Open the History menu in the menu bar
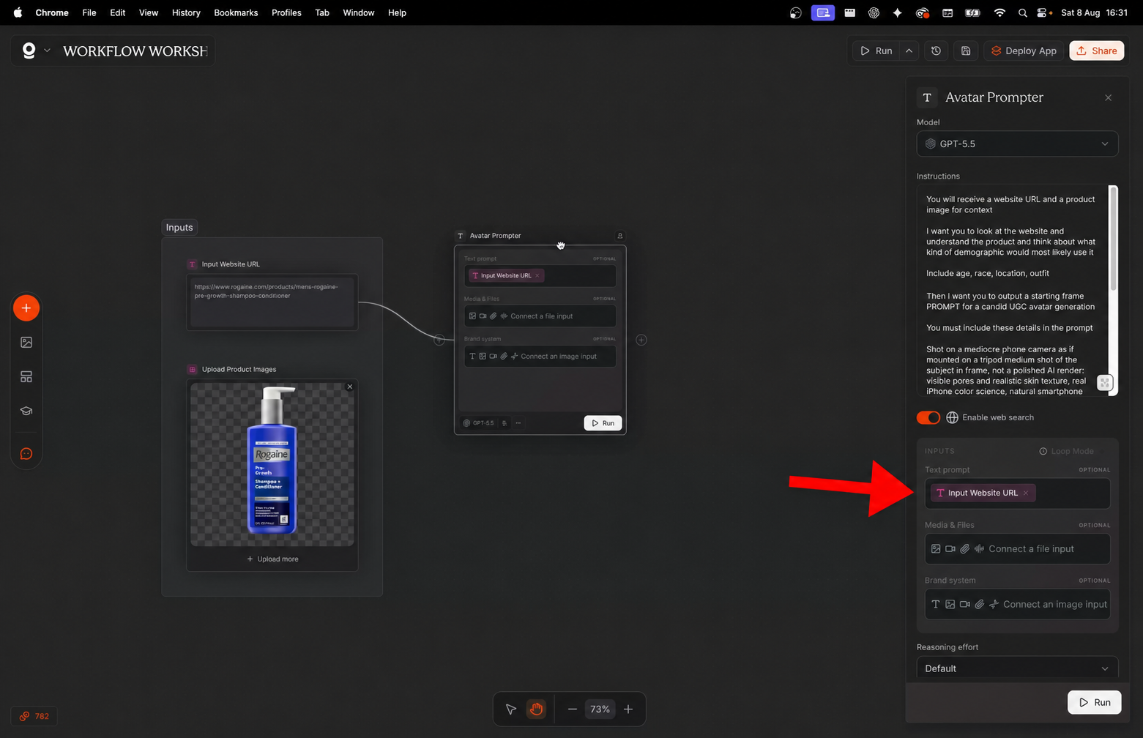 point(186,12)
